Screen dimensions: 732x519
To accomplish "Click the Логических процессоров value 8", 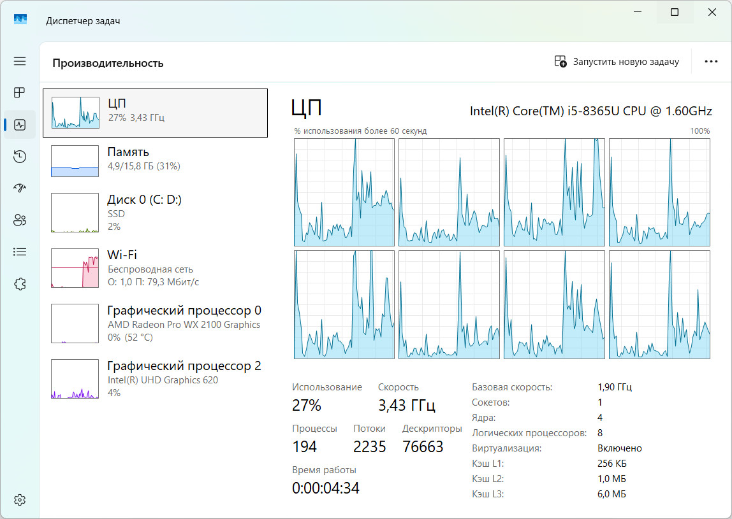I will 600,433.
